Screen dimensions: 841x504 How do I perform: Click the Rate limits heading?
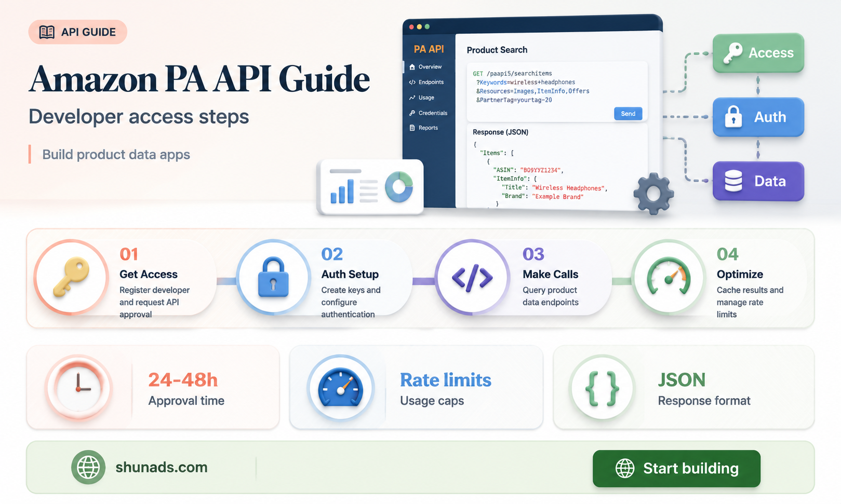pyautogui.click(x=446, y=380)
